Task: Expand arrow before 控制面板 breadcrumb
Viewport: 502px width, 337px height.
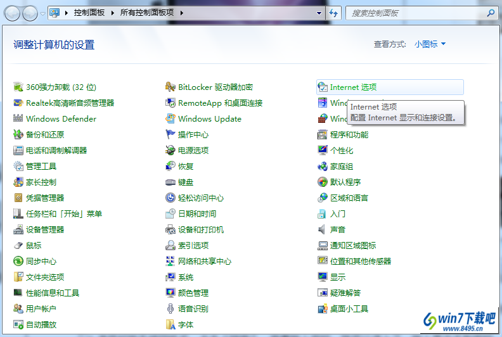Action: click(x=67, y=13)
